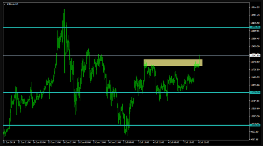Click the 9567.65 price scale value

coord(255,140)
